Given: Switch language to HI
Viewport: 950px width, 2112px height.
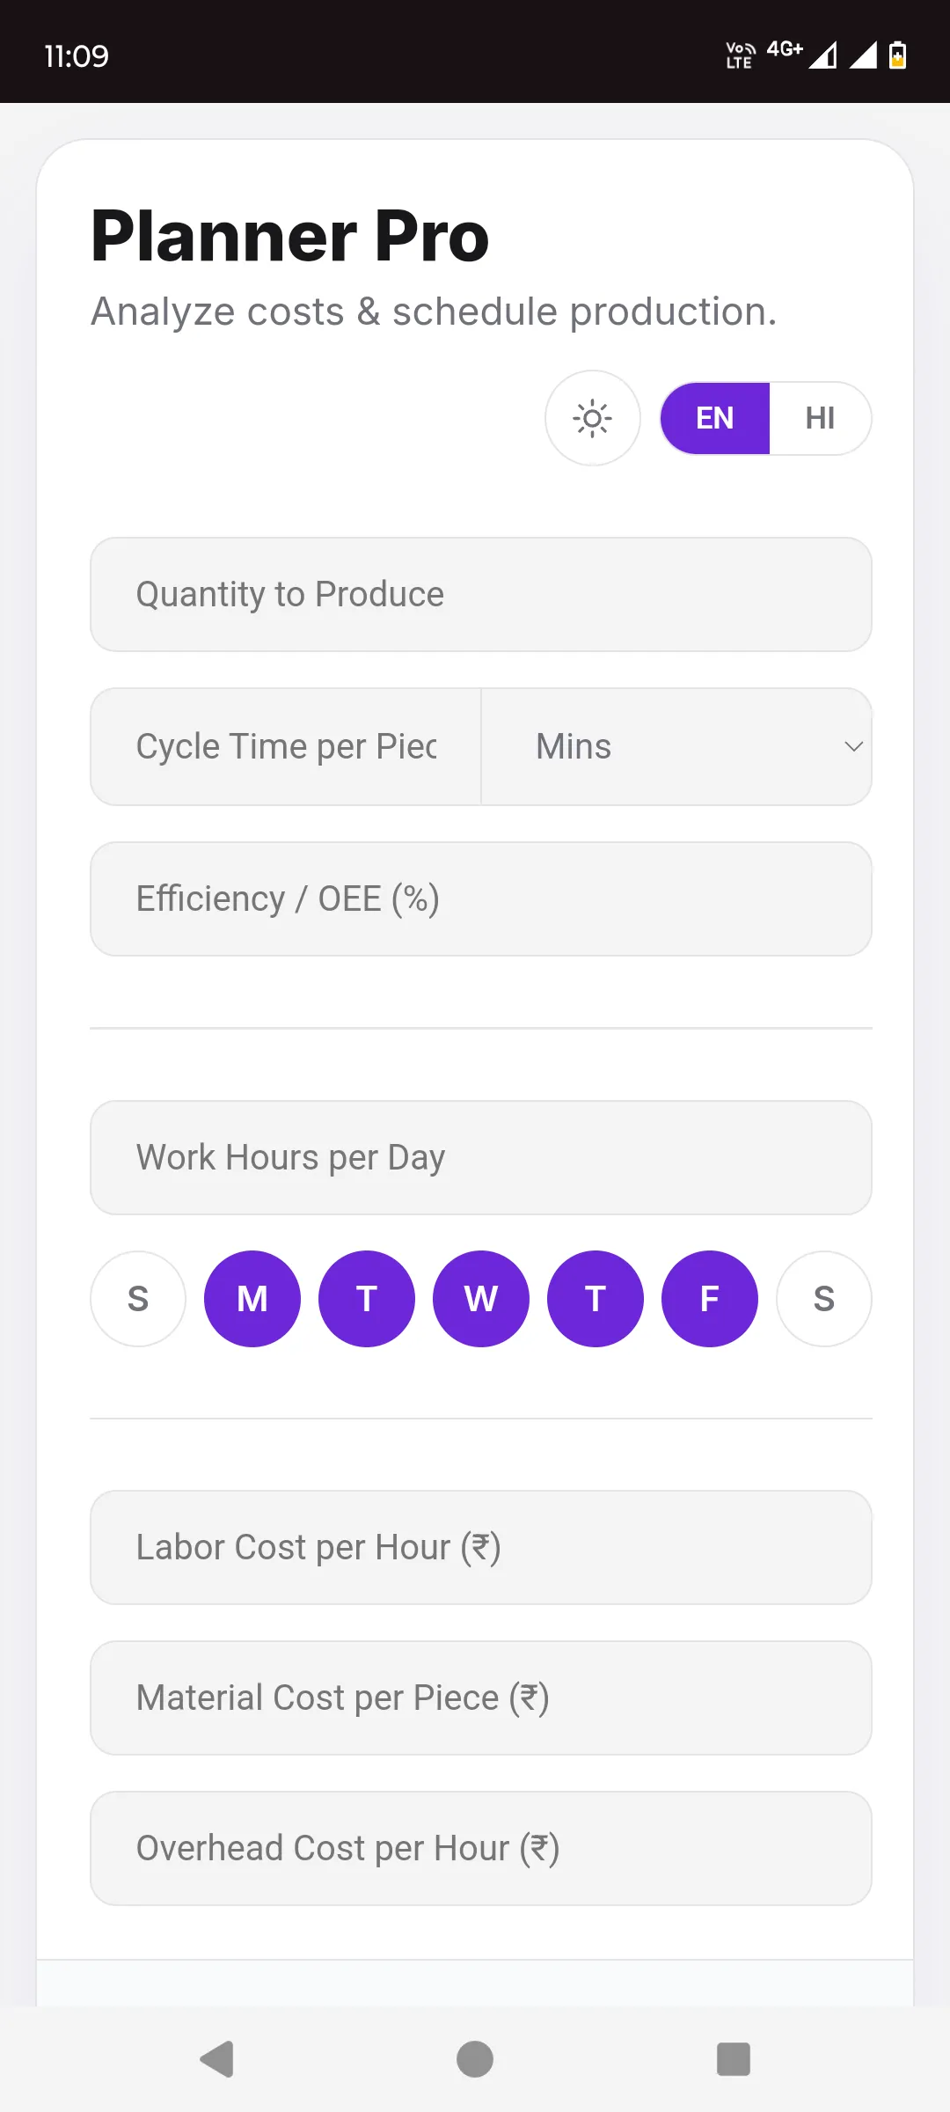Looking at the screenshot, I should 820,418.
